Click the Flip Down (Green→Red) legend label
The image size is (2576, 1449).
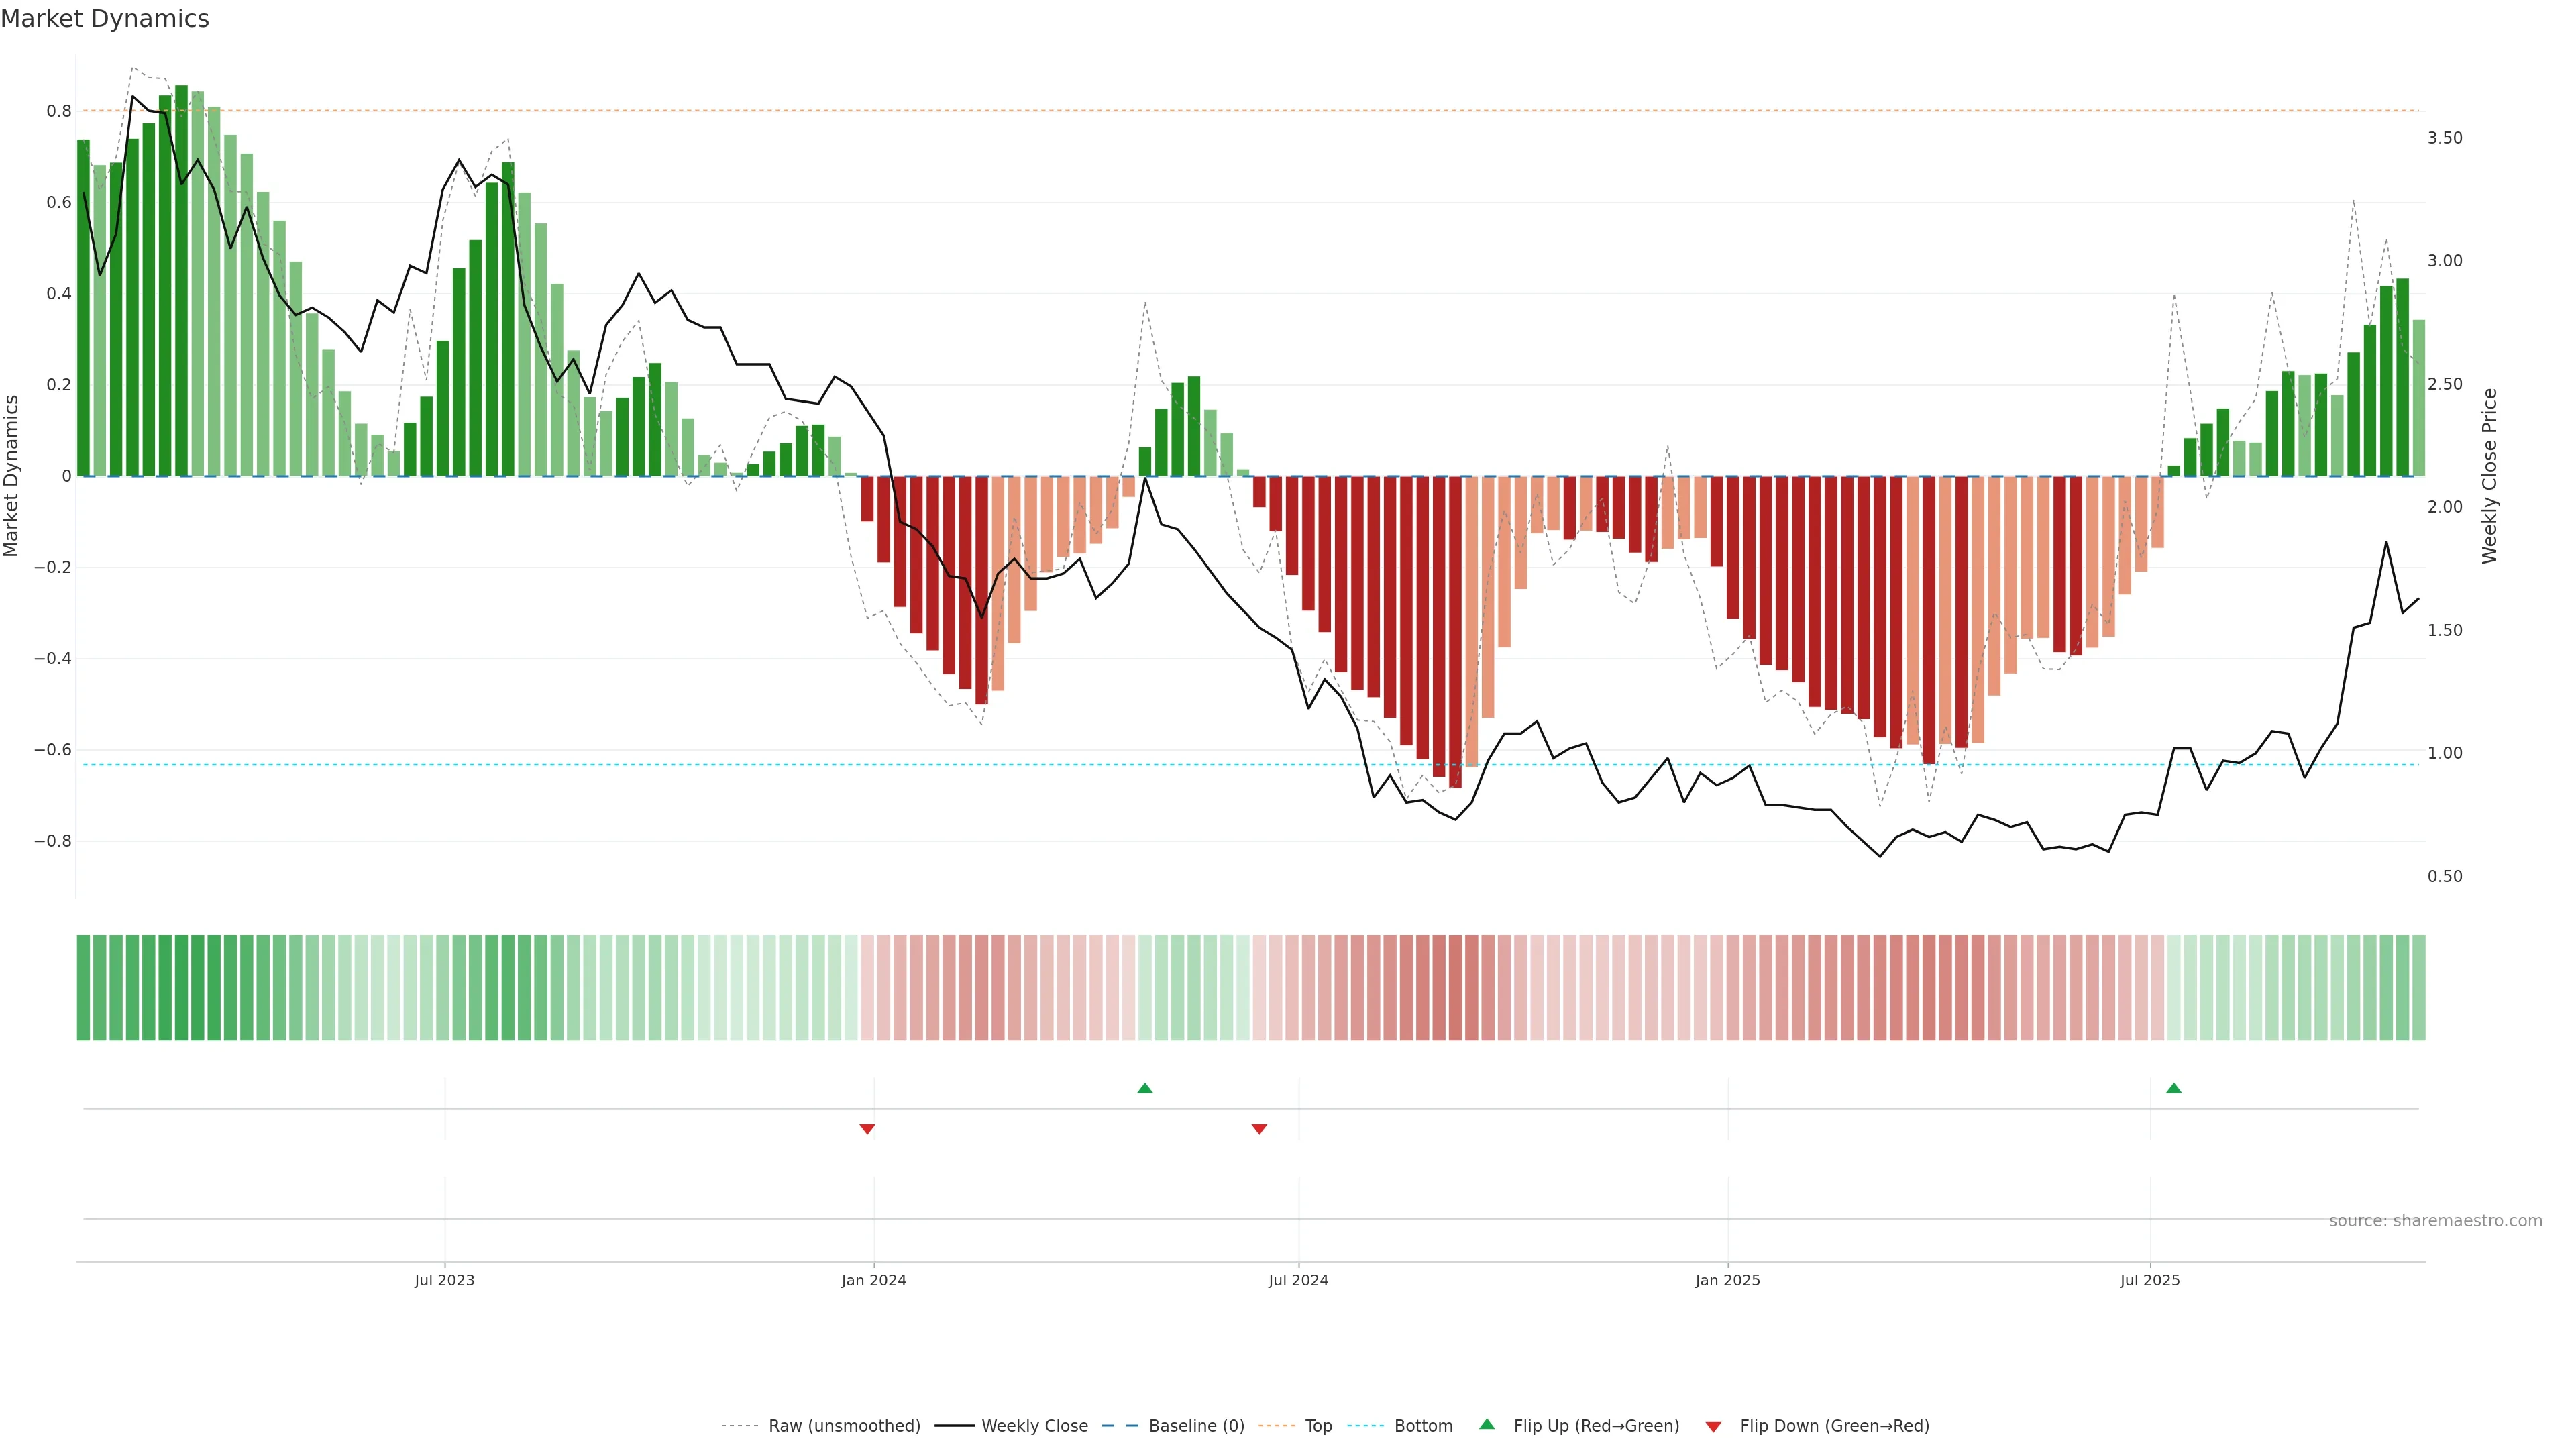(x=1834, y=1426)
